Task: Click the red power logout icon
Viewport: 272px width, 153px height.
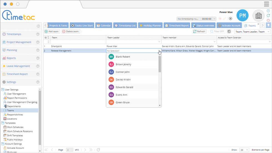Action: coord(268,20)
